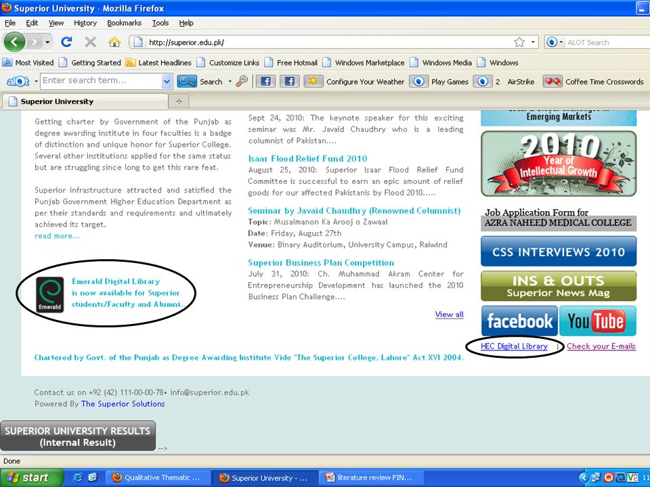This screenshot has width=650, height=487.
Task: Click the facebook banner button
Action: pyautogui.click(x=519, y=321)
